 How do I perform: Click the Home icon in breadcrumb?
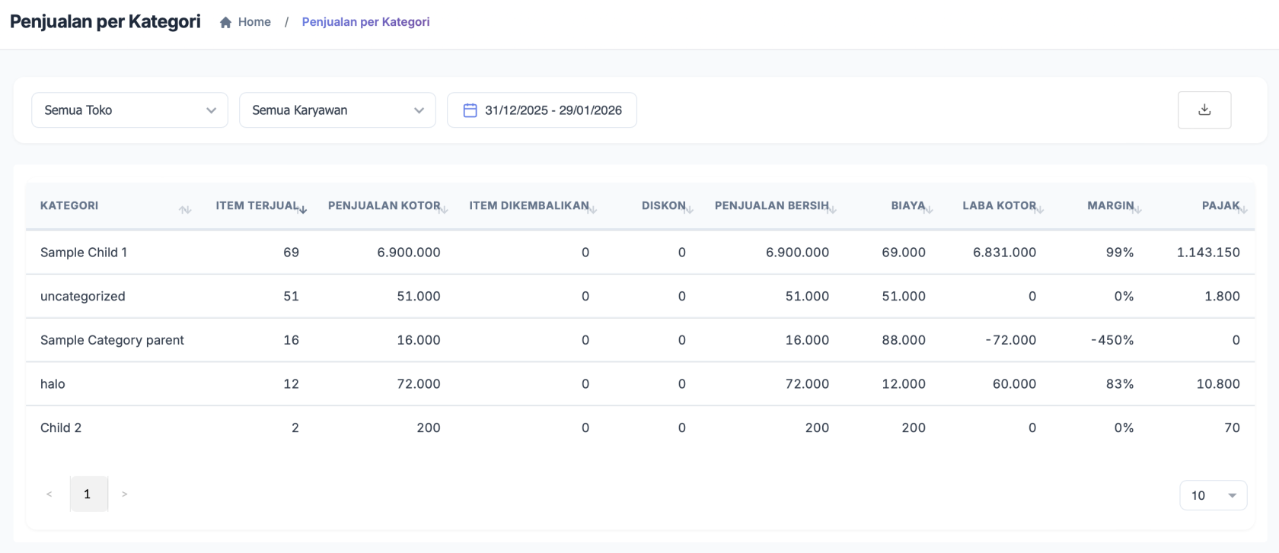tap(225, 23)
